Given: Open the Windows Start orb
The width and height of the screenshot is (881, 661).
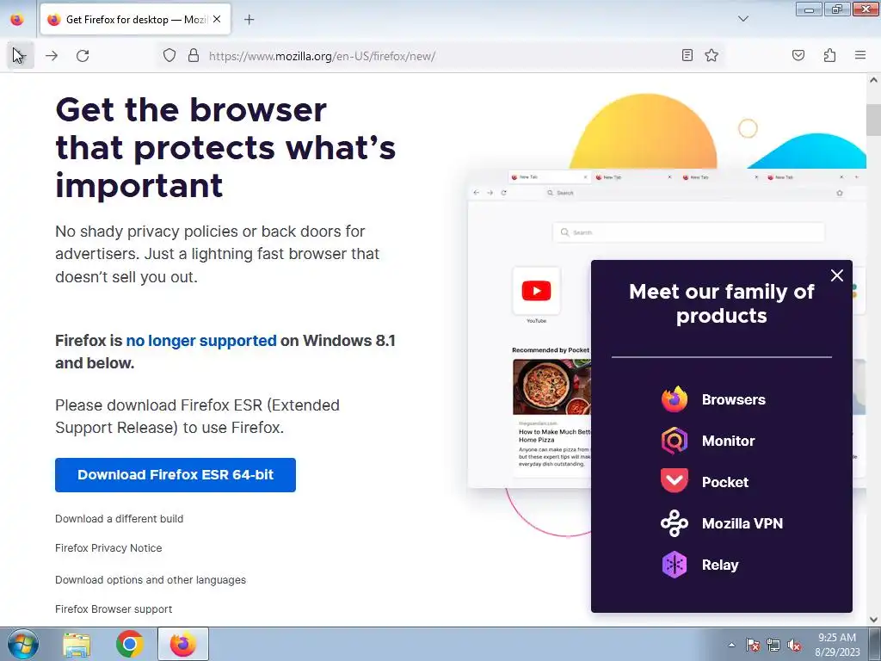Looking at the screenshot, I should (x=22, y=644).
